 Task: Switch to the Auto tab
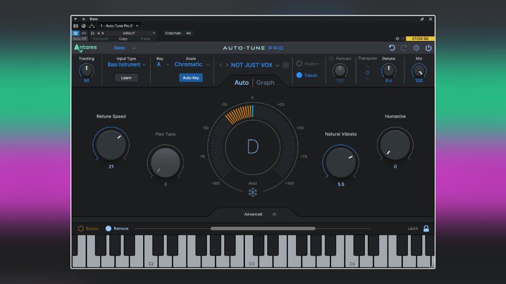click(241, 83)
